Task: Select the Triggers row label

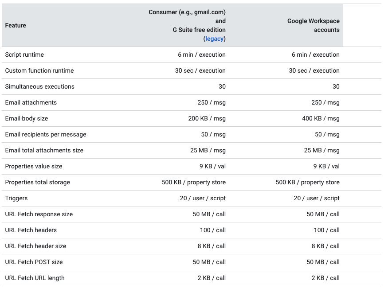Action: pos(16,198)
